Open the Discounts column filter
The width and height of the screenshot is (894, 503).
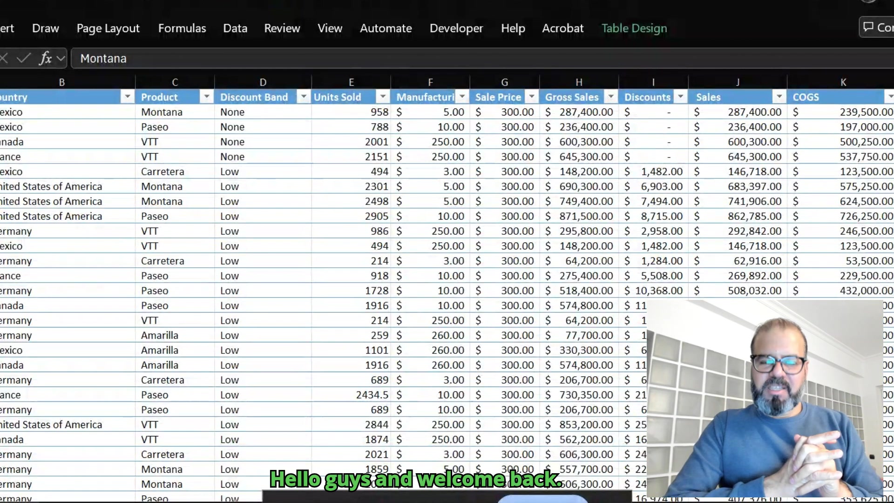tap(680, 96)
